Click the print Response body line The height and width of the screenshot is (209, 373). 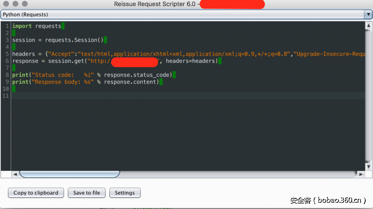point(85,82)
